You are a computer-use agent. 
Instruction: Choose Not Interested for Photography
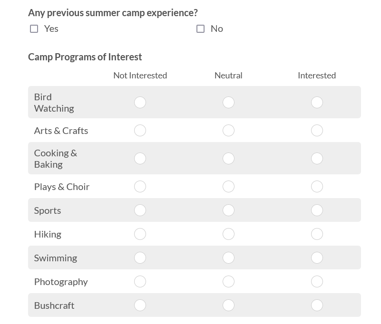tap(140, 282)
